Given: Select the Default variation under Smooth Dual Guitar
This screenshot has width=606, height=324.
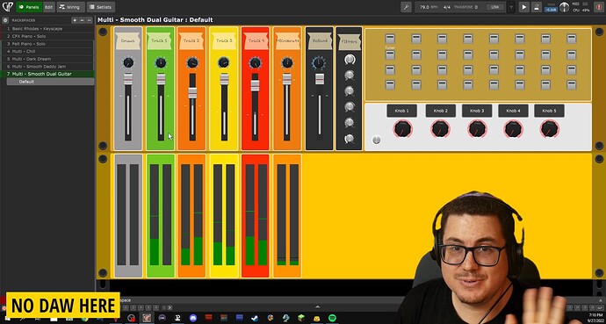Looking at the screenshot, I should [x=50, y=82].
